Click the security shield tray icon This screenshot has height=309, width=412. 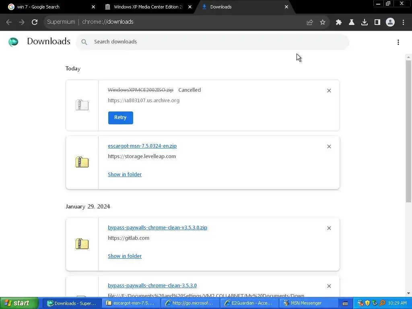click(368, 303)
